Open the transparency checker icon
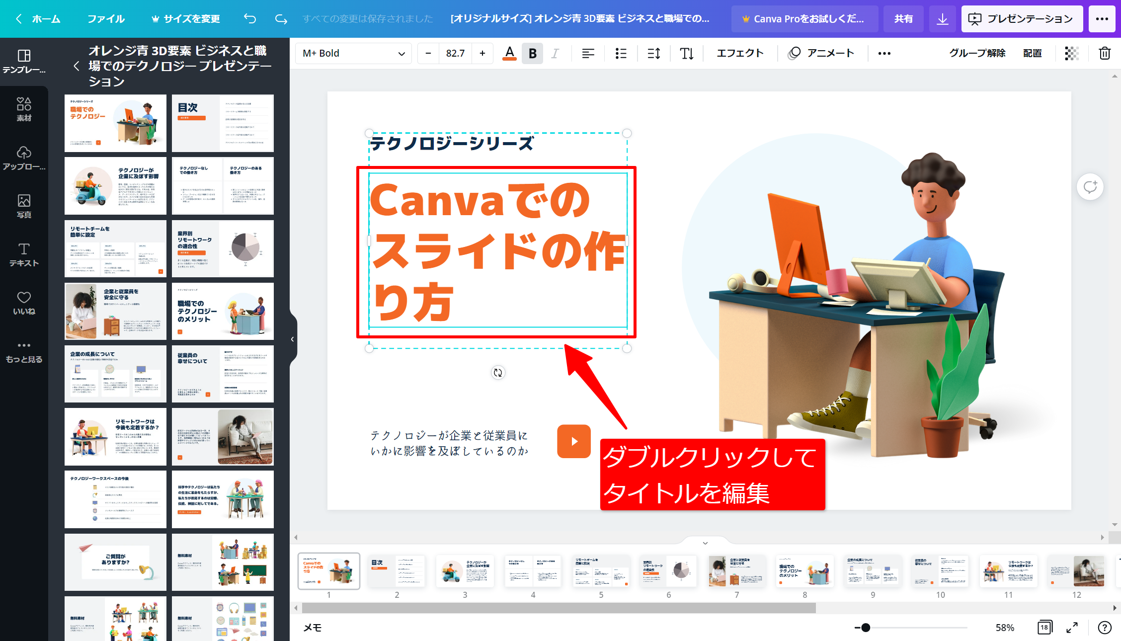Screen dimensions: 1121x641 1072,53
